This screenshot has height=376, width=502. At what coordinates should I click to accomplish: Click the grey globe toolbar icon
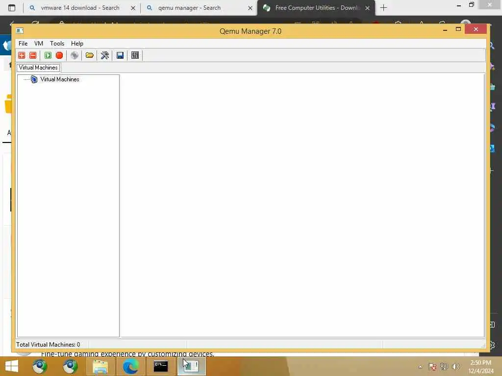tap(75, 55)
